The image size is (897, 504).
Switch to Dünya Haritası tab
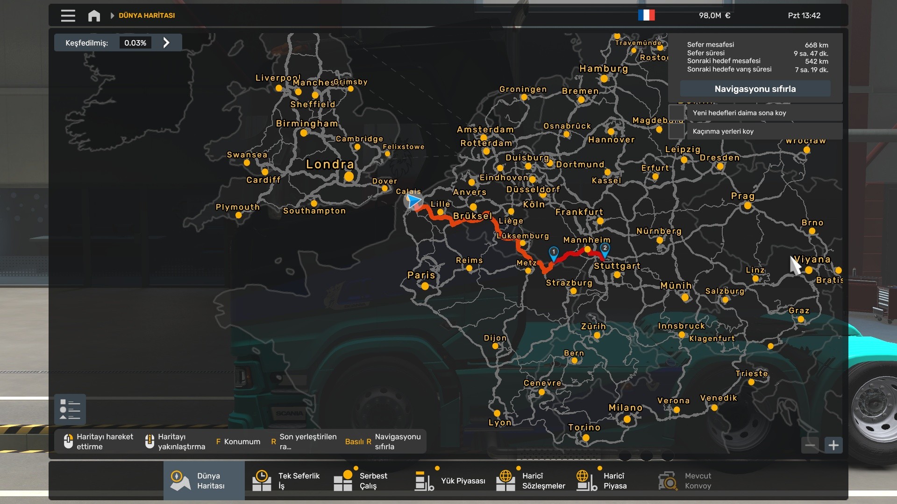pyautogui.click(x=204, y=481)
